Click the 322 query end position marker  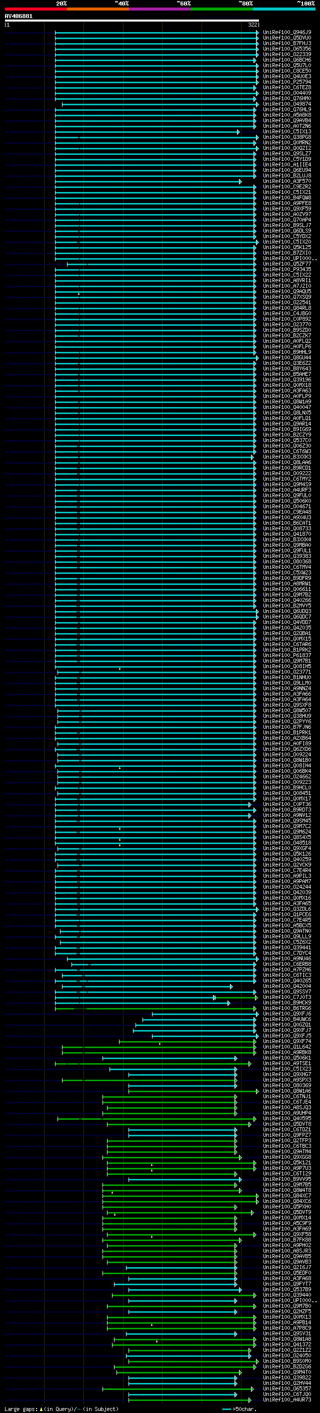point(252,25)
